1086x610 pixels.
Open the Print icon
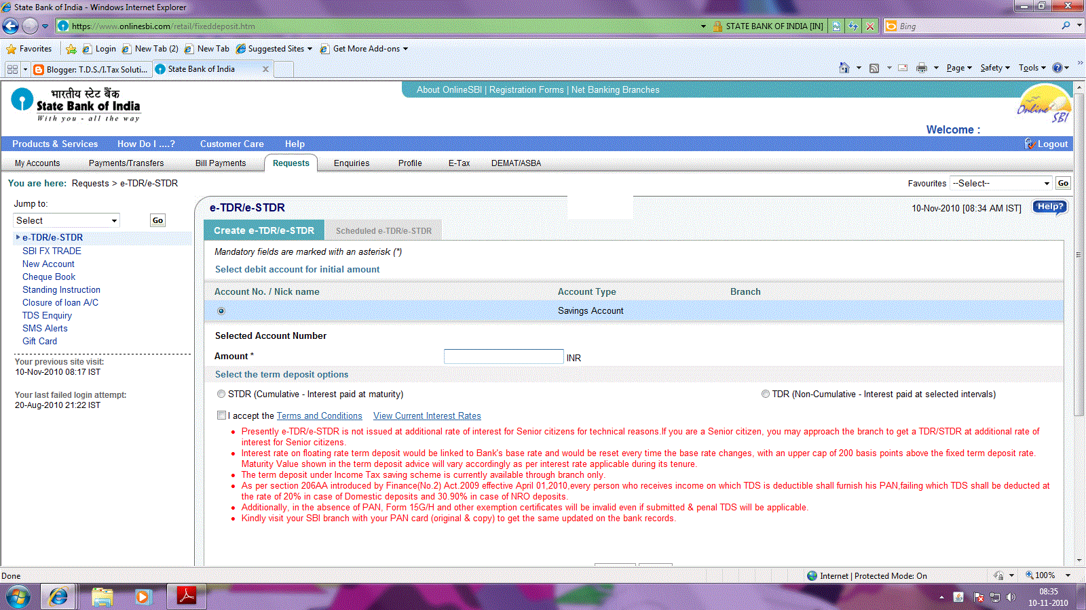click(x=921, y=68)
